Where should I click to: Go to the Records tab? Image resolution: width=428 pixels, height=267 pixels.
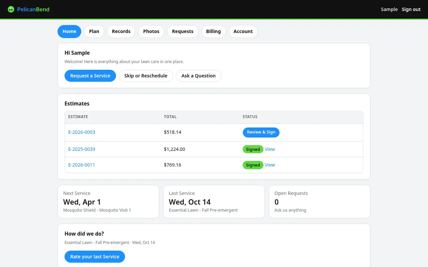point(121,31)
